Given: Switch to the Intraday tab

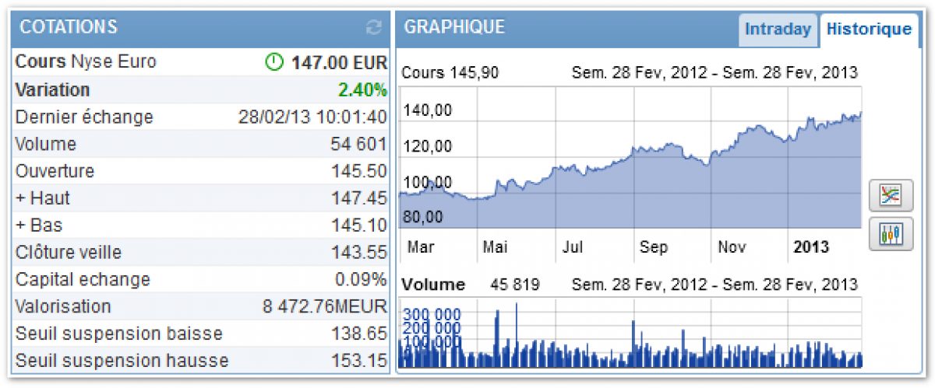Looking at the screenshot, I should pos(778,30).
